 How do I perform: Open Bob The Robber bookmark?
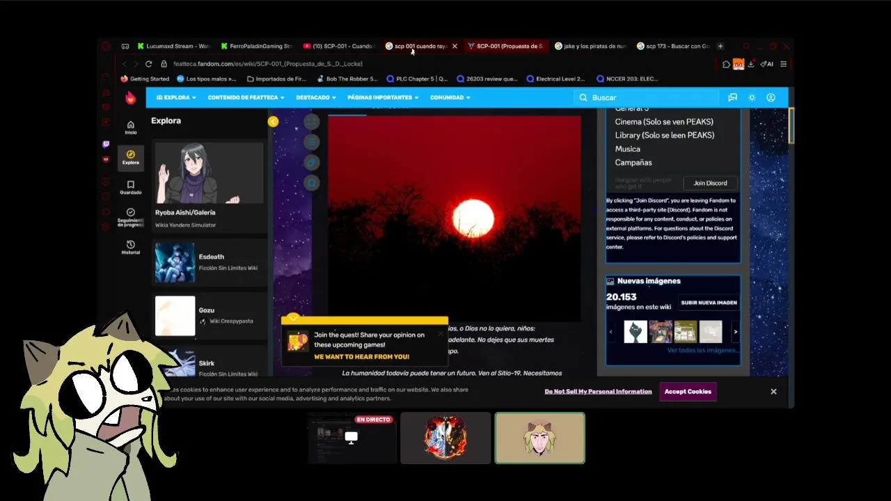click(x=347, y=79)
